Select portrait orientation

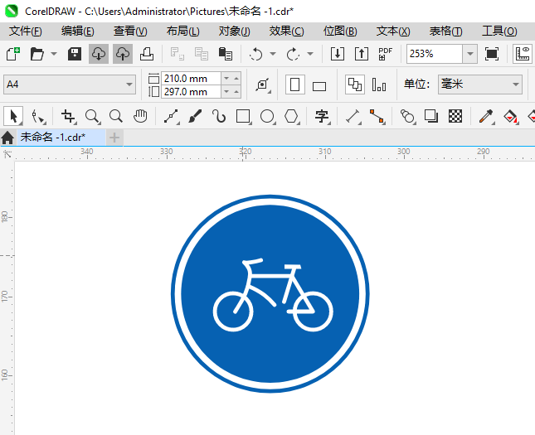(294, 85)
